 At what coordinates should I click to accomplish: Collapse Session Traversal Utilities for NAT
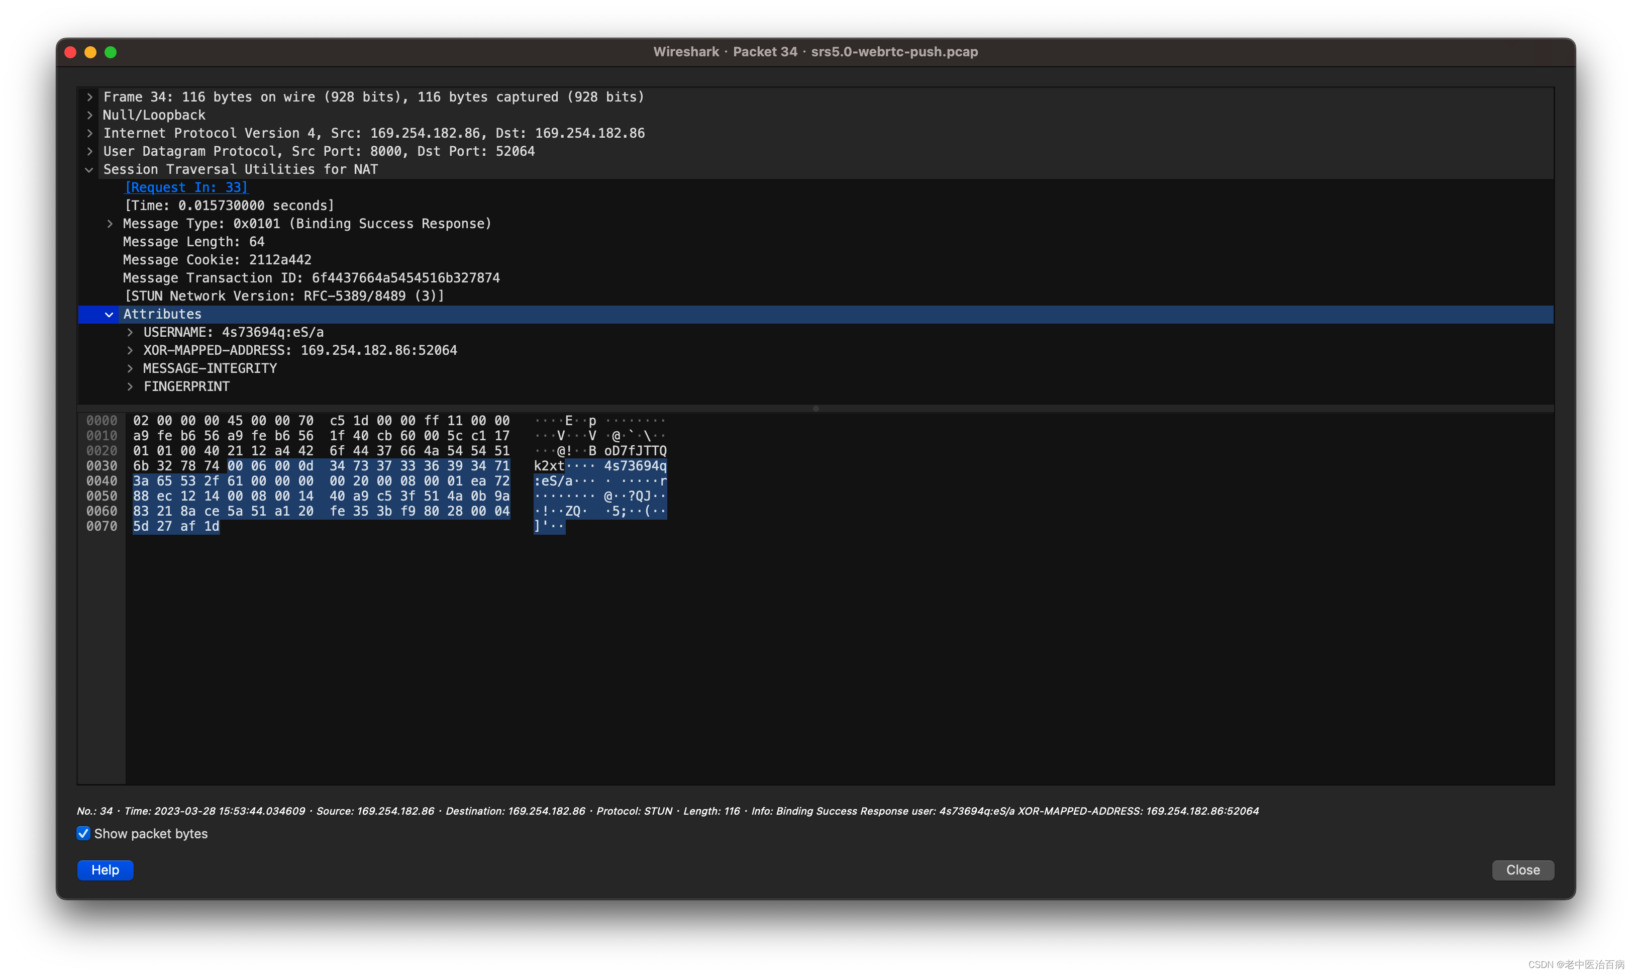90,169
